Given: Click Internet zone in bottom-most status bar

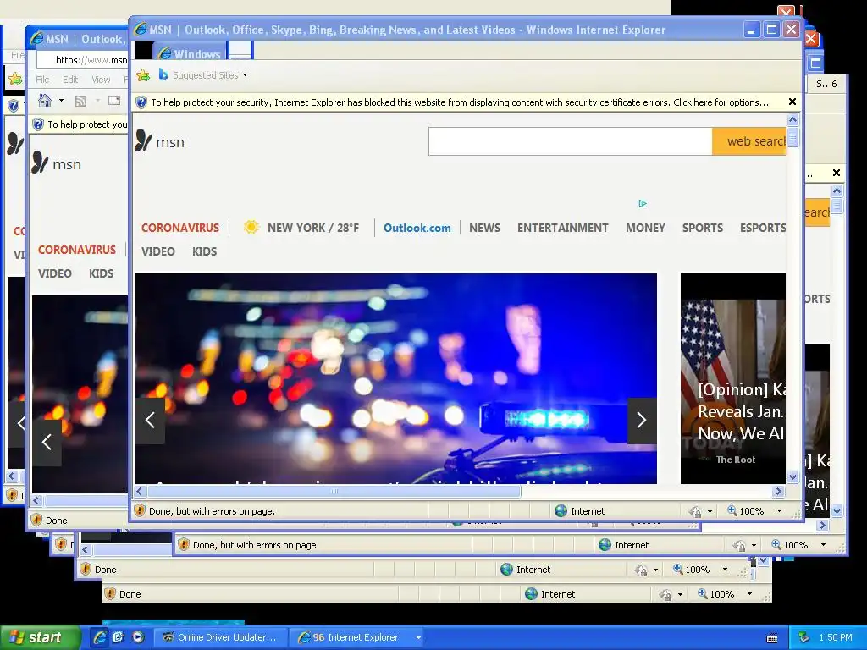Looking at the screenshot, I should point(549,593).
